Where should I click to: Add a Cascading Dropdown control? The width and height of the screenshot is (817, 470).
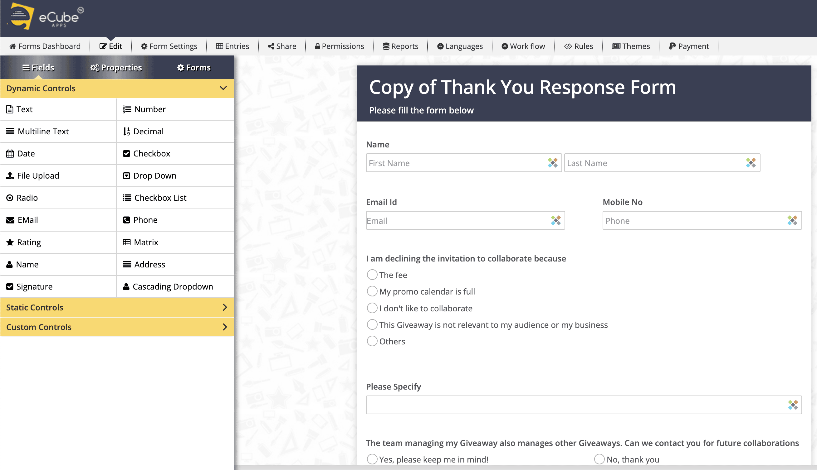pos(173,287)
